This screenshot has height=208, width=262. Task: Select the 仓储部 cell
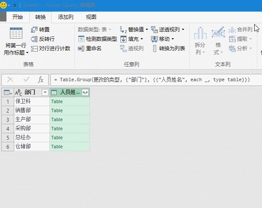(32, 147)
